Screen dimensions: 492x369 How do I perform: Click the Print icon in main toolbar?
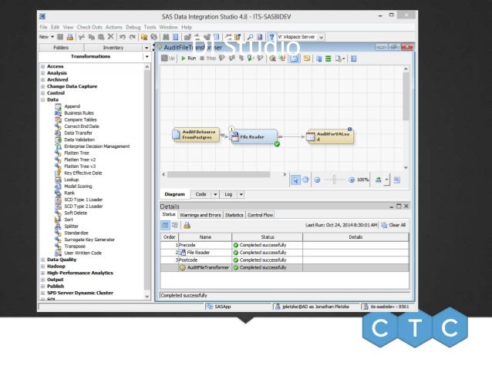click(x=70, y=37)
